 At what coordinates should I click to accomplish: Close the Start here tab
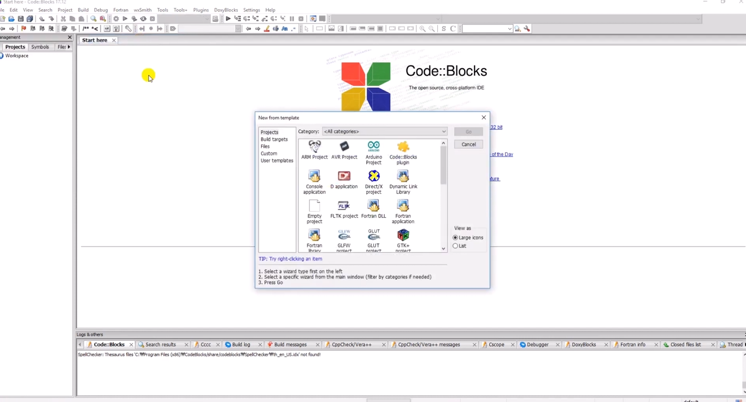[x=114, y=40]
